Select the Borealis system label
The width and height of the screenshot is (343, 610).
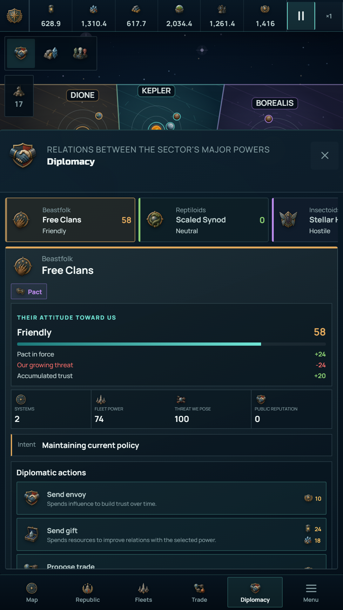tap(275, 103)
